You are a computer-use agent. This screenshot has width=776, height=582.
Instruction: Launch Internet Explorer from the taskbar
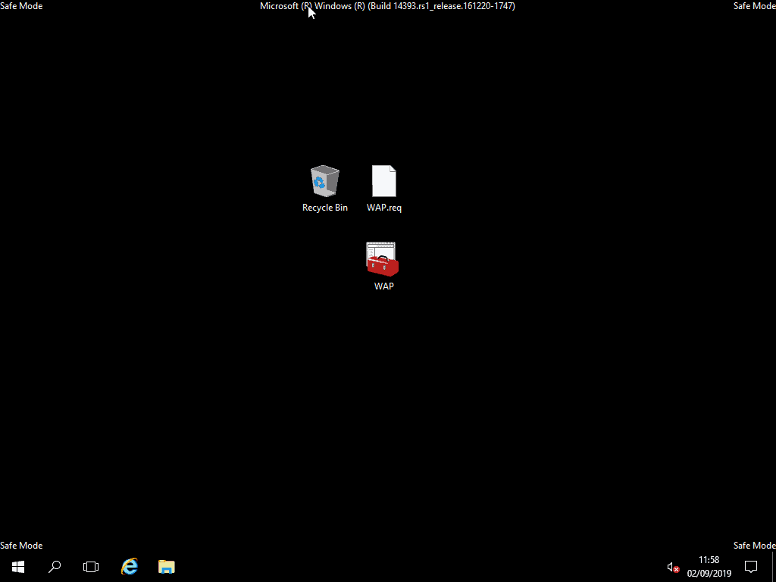[129, 566]
